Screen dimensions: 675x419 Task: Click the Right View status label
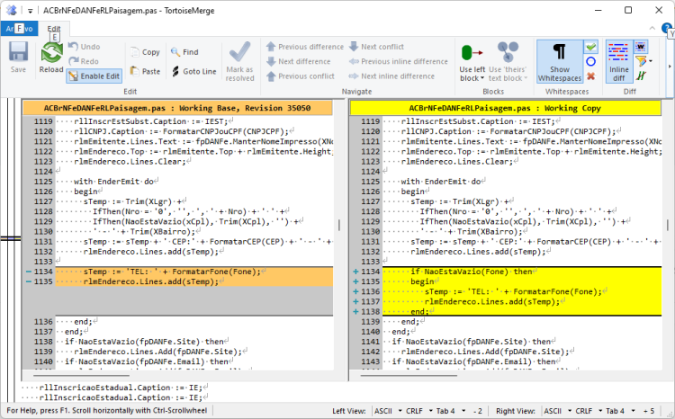[516, 411]
